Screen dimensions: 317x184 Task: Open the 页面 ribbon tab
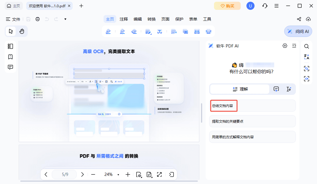pyautogui.click(x=165, y=19)
